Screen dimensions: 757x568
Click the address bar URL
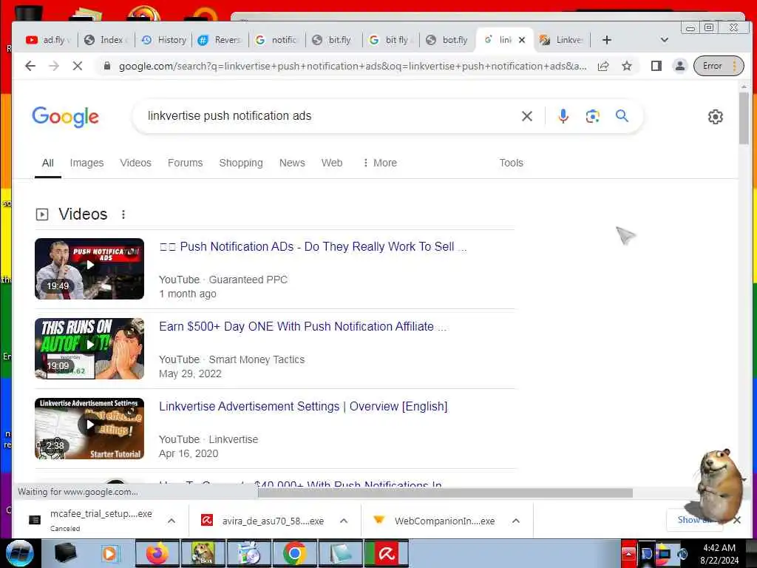[353, 66]
